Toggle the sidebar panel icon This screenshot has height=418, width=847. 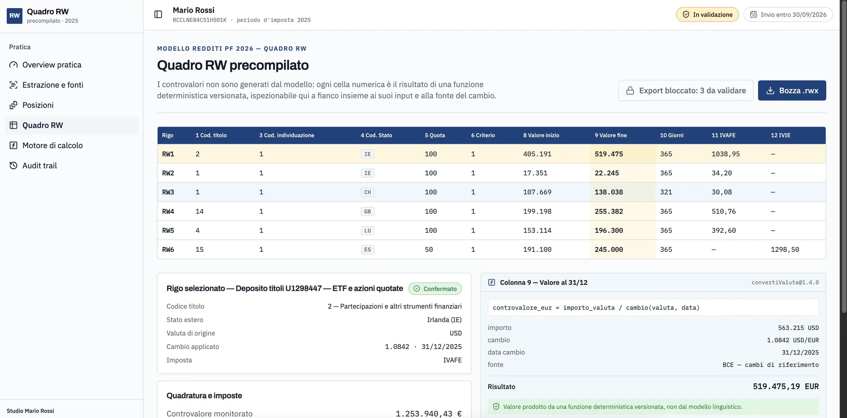click(x=158, y=14)
